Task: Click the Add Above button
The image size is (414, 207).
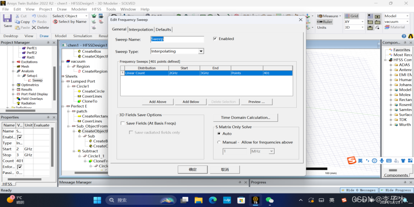Action: (x=158, y=102)
